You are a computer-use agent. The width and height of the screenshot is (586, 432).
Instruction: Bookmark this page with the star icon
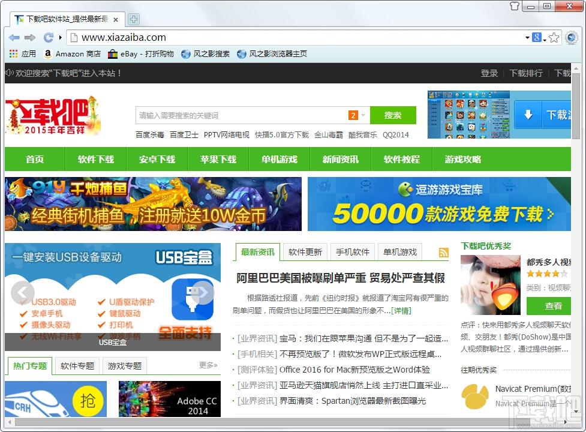click(554, 37)
